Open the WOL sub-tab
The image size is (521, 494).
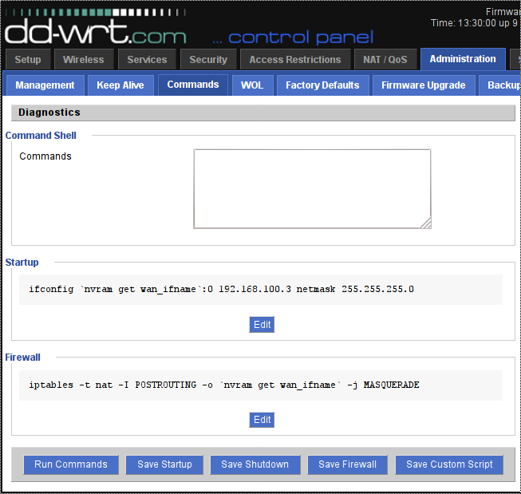252,85
